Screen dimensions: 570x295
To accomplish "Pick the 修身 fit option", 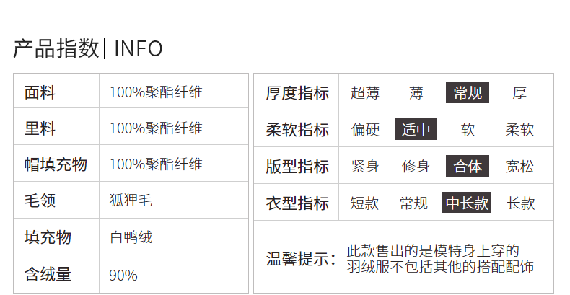I will 416,167.
